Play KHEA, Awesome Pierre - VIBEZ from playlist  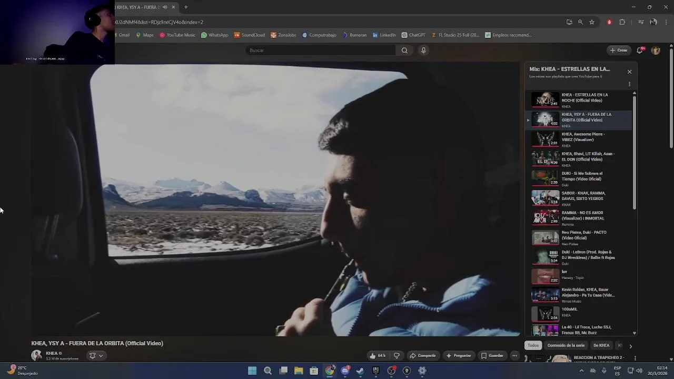[579, 139]
